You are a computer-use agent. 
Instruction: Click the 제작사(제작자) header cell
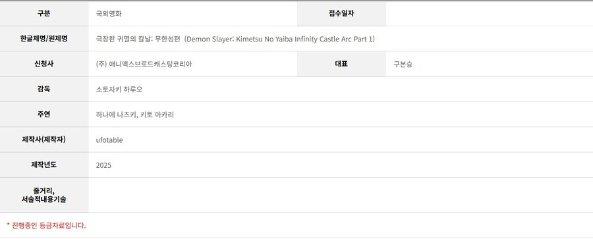pos(44,140)
